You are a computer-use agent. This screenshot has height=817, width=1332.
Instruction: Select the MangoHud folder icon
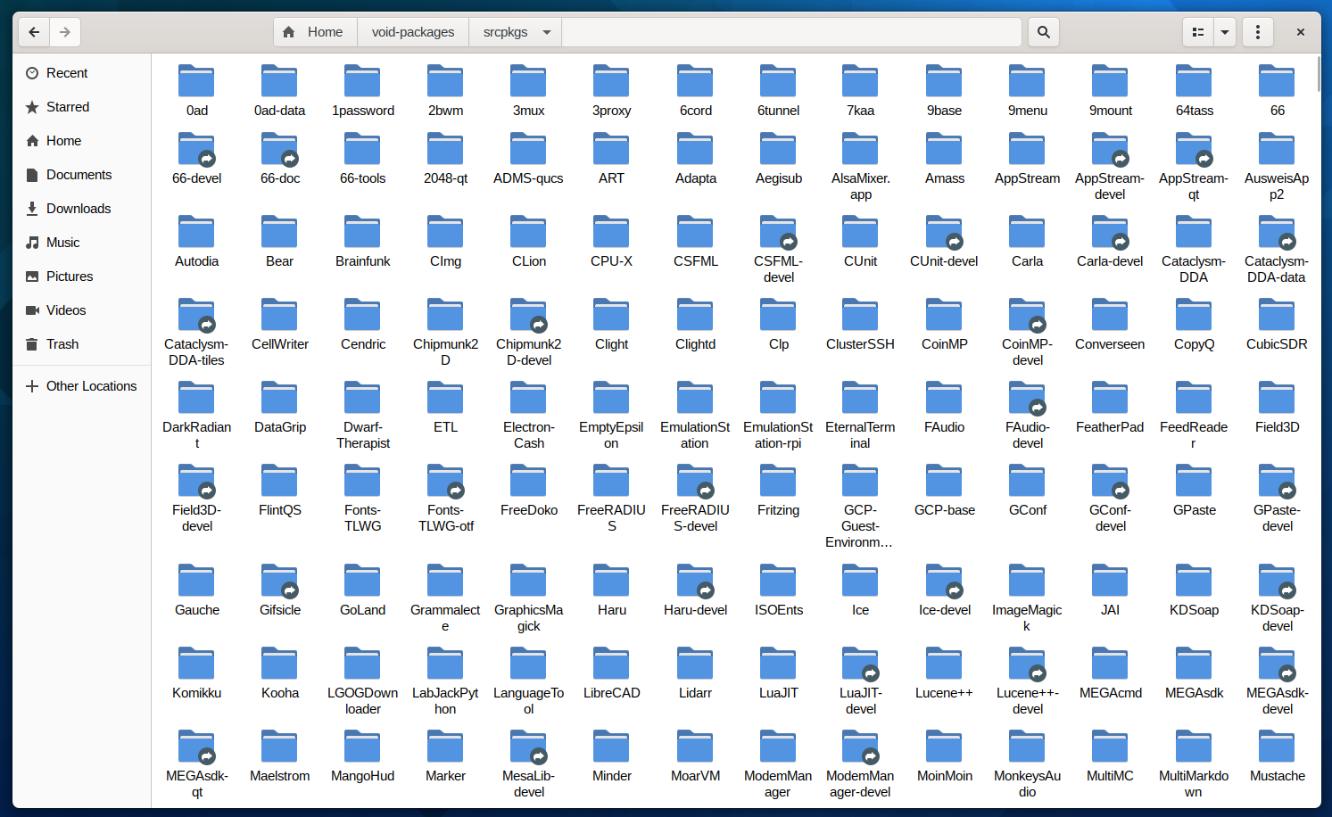[362, 746]
